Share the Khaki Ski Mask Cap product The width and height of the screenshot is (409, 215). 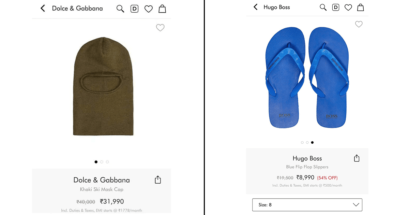(157, 179)
